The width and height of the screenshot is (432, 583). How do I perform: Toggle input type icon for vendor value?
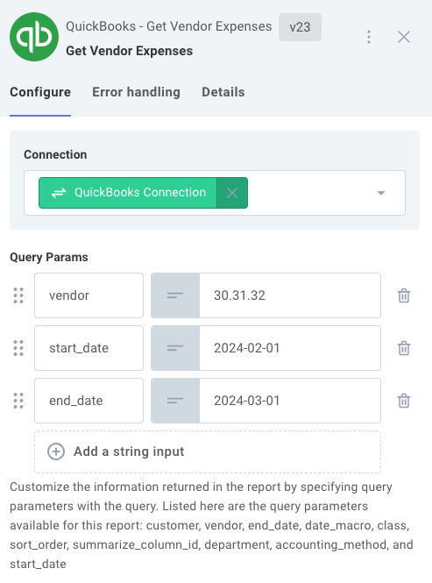(x=175, y=295)
